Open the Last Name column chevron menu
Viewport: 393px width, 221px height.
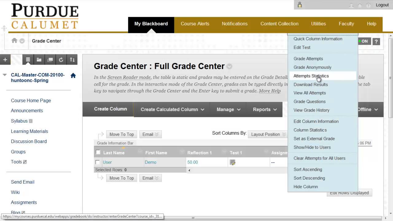(140, 152)
